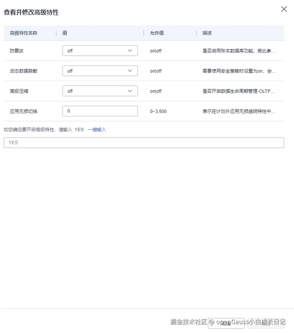Open the 防篡改 value dropdown

click(x=100, y=51)
